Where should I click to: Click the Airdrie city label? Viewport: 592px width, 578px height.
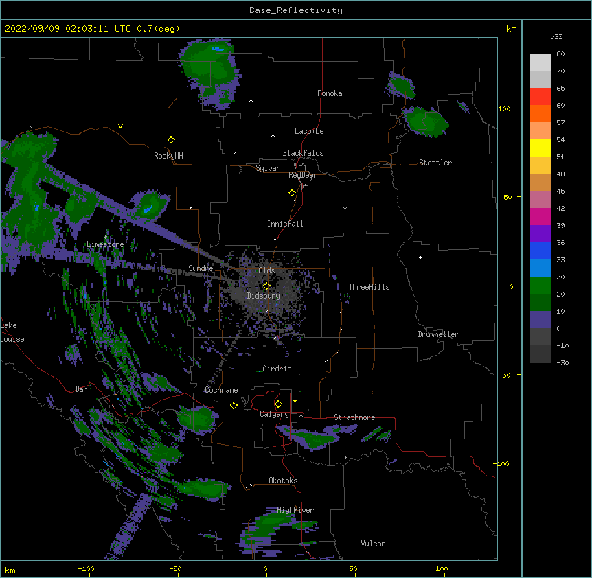tap(277, 369)
